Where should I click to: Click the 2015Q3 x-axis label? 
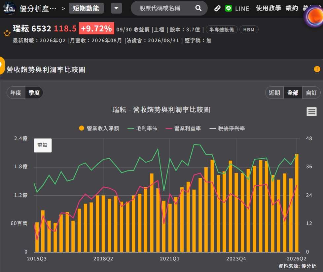click(x=37, y=258)
